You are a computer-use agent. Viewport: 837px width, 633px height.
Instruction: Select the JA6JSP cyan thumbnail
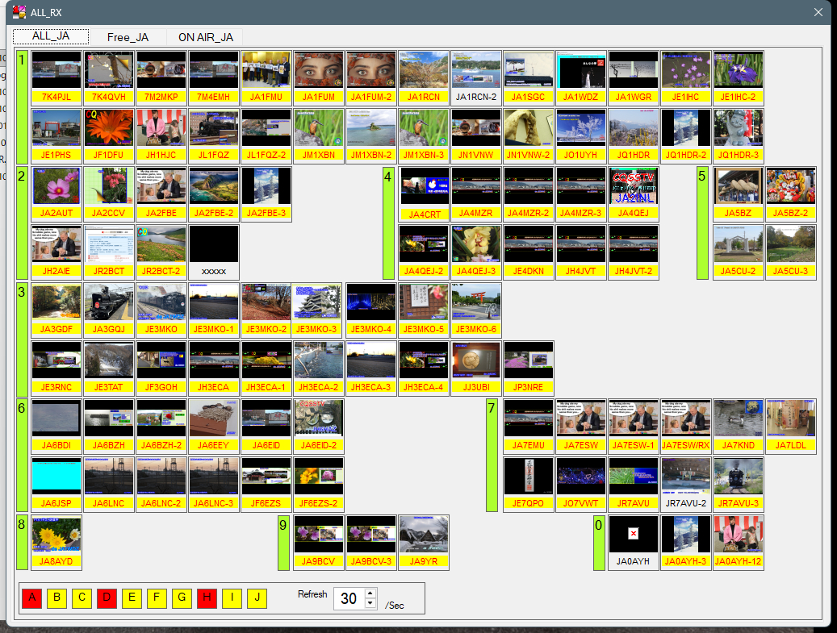tap(56, 477)
